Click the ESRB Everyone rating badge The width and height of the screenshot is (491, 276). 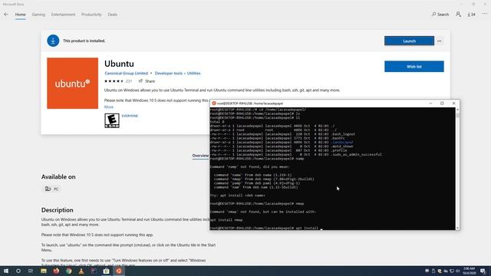(112, 120)
